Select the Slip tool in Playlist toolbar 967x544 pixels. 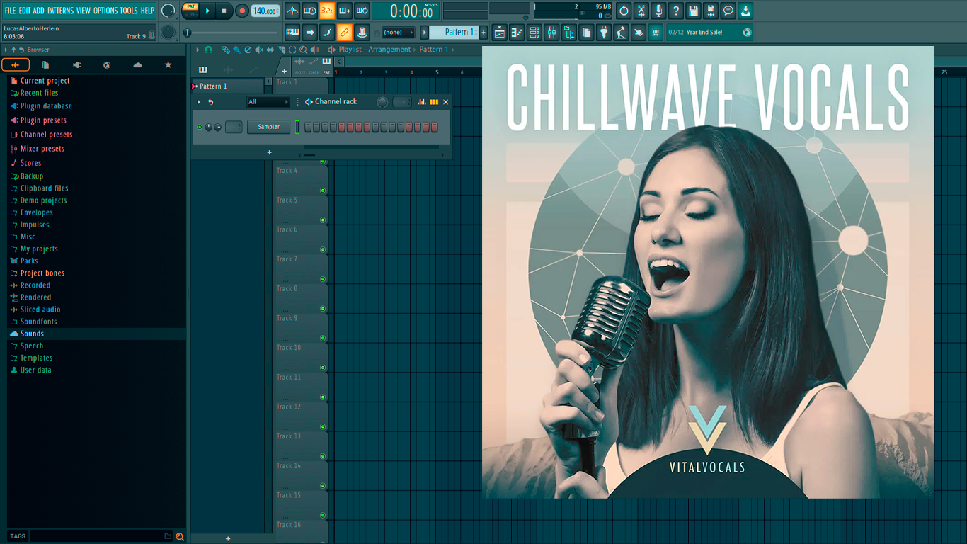click(x=270, y=50)
